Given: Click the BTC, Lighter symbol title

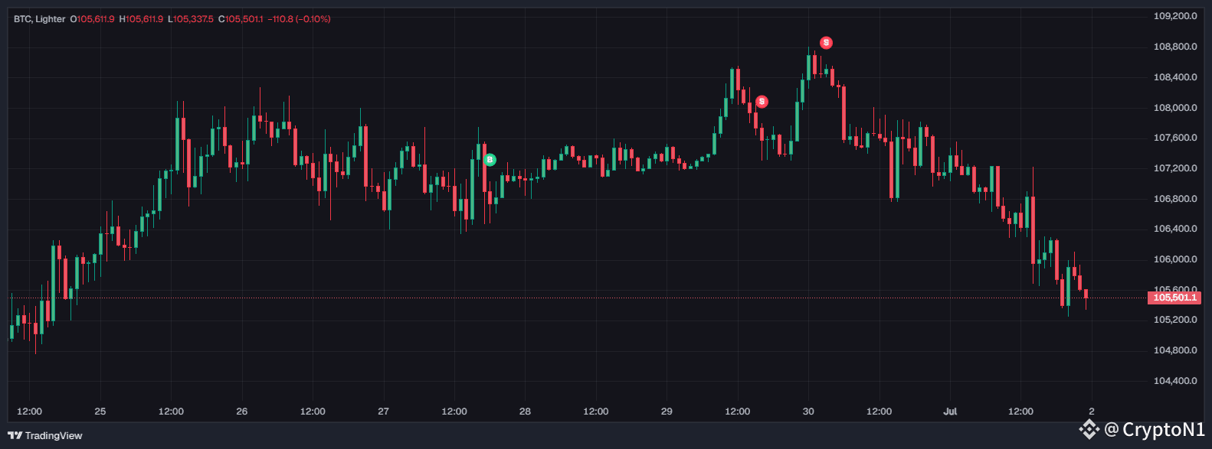Looking at the screenshot, I should tap(40, 19).
